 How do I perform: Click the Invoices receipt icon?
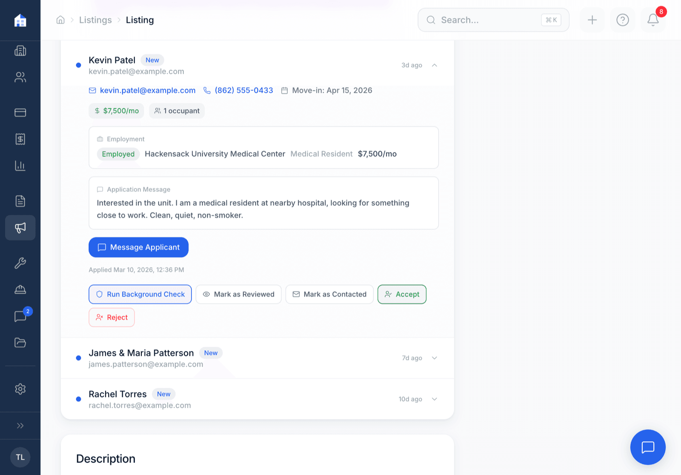point(20,139)
